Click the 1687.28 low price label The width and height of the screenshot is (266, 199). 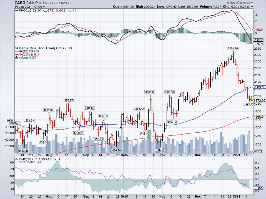pyautogui.click(x=160, y=150)
